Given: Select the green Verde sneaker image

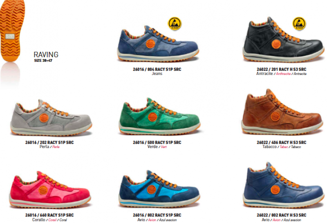Looking at the screenshot, I should coord(159,117).
